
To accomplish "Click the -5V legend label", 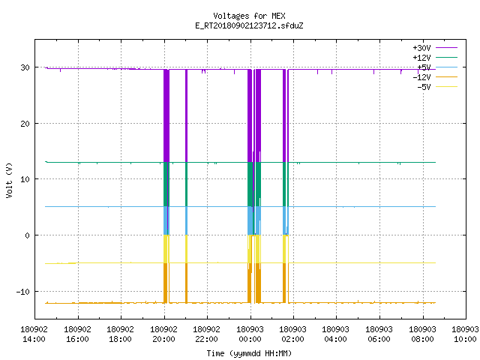I will point(424,87).
